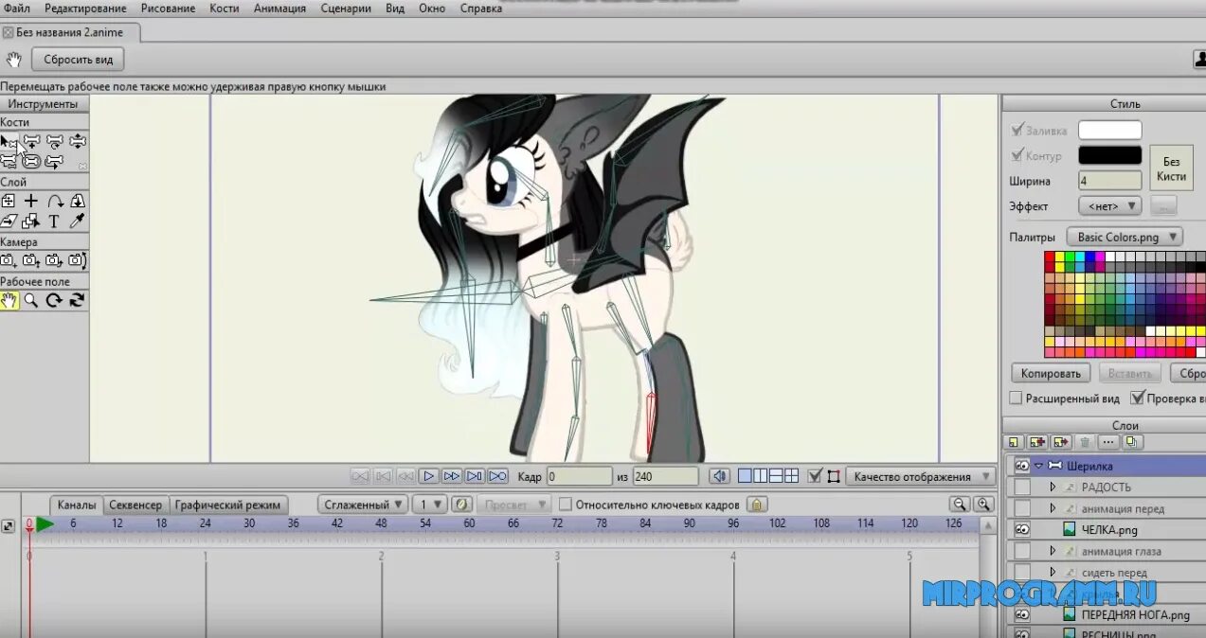Select the Scale Bone tool

coord(78,141)
